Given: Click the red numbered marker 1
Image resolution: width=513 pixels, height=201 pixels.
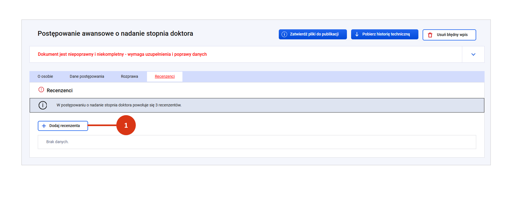Looking at the screenshot, I should (x=126, y=125).
